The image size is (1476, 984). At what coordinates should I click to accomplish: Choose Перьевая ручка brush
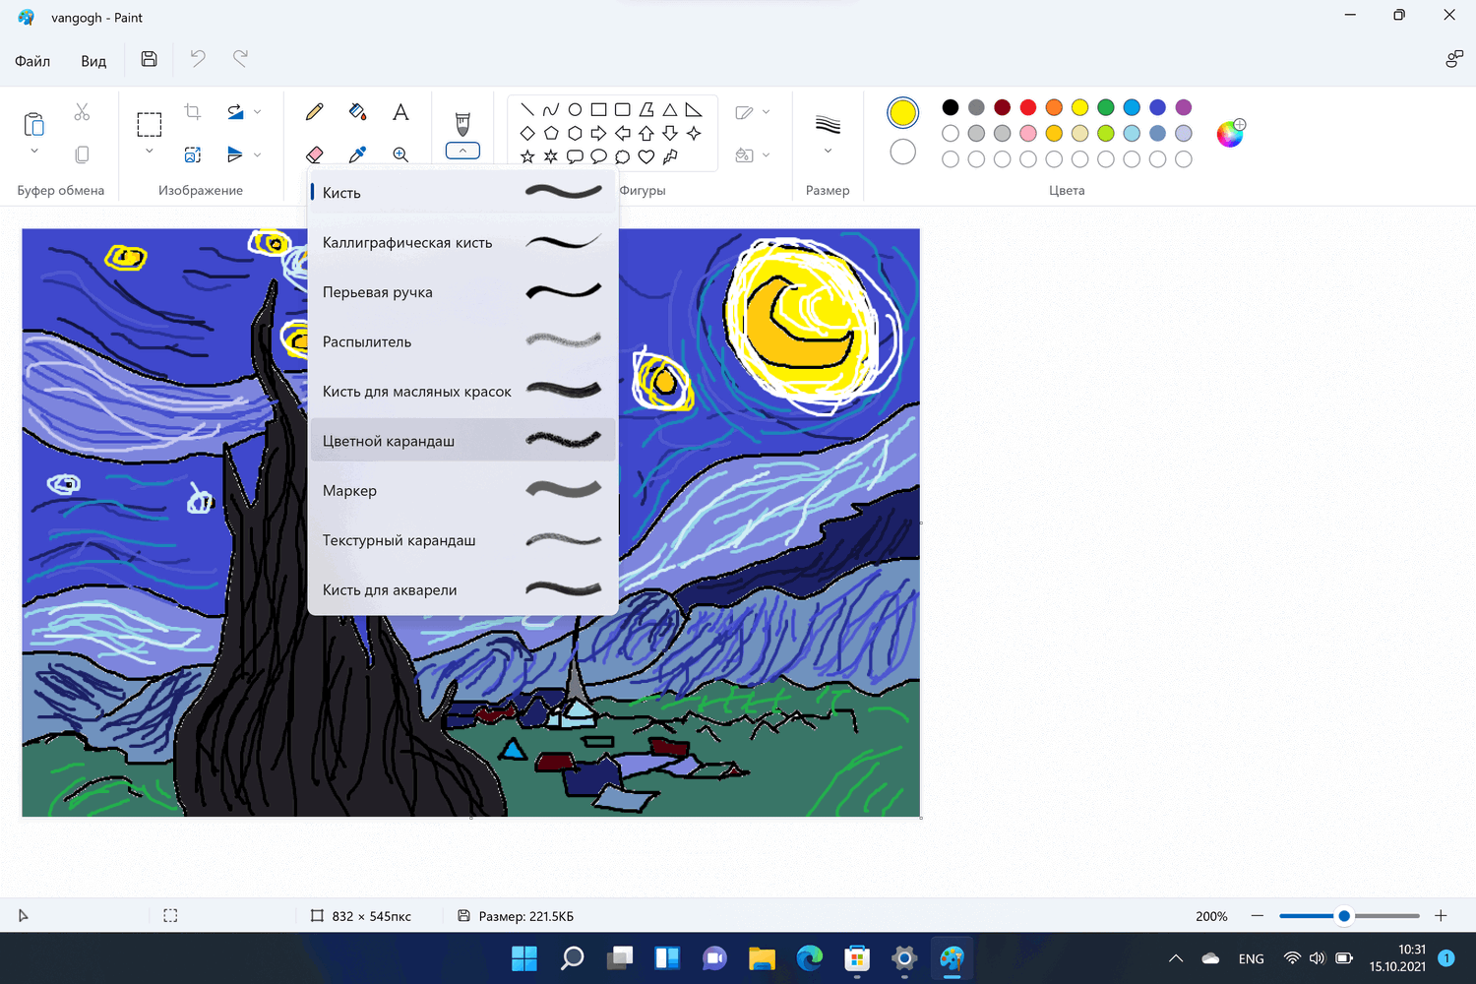coord(462,292)
